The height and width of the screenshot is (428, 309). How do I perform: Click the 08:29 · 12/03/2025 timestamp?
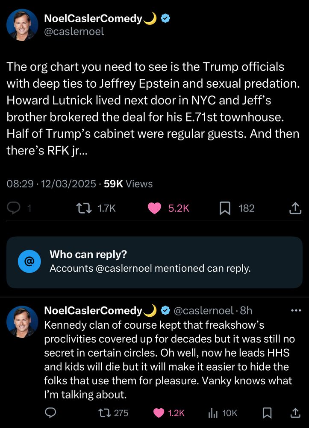pyautogui.click(x=51, y=184)
